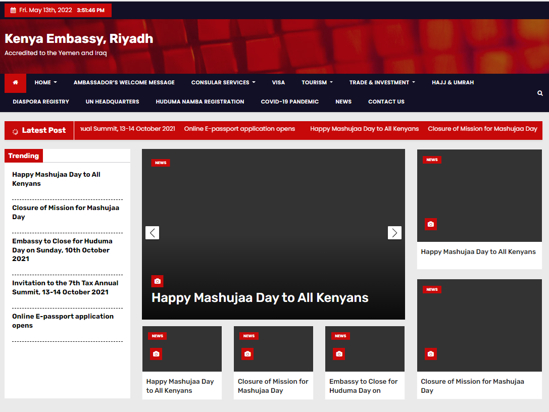Click the date 'Fri. May 13th, 2022'
549x412 pixels.
(45, 10)
